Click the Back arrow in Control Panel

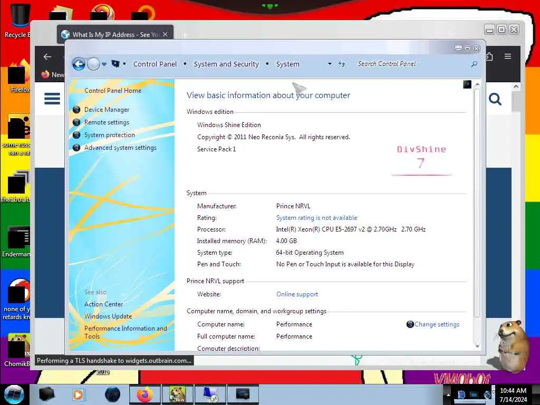[79, 64]
